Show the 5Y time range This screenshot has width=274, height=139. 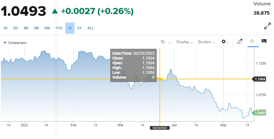pos(80,28)
